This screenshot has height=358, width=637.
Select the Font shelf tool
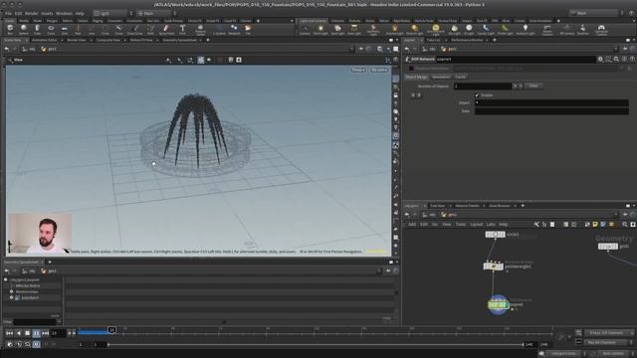pyautogui.click(x=182, y=29)
